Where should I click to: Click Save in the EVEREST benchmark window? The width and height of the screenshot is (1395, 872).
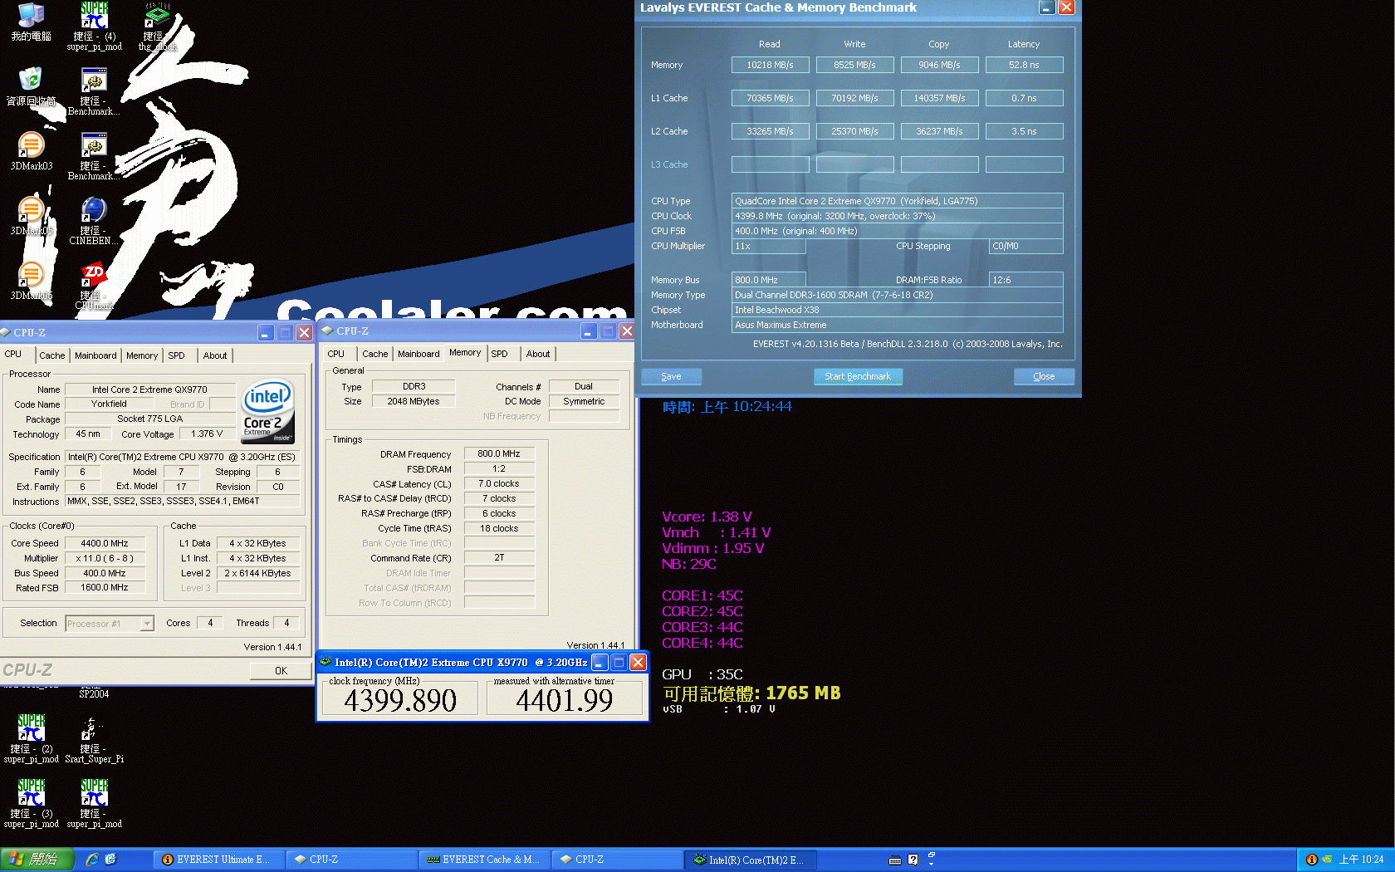(671, 376)
